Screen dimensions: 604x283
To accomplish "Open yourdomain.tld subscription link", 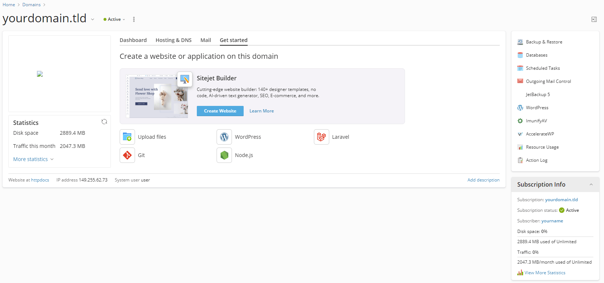I will [x=562, y=200].
